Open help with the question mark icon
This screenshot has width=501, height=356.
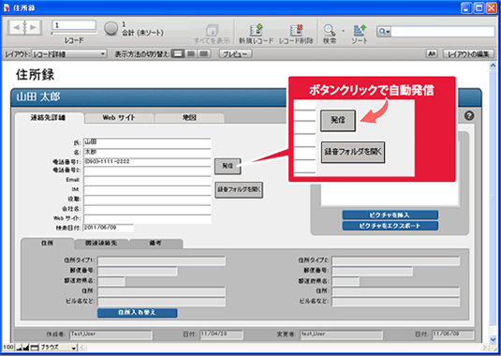coord(469,115)
